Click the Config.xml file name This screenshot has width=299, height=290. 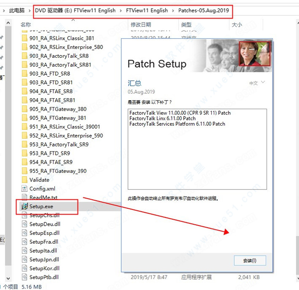tap(42, 189)
